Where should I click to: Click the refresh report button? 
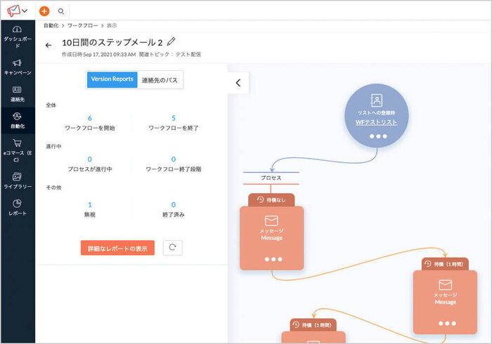pyautogui.click(x=173, y=247)
